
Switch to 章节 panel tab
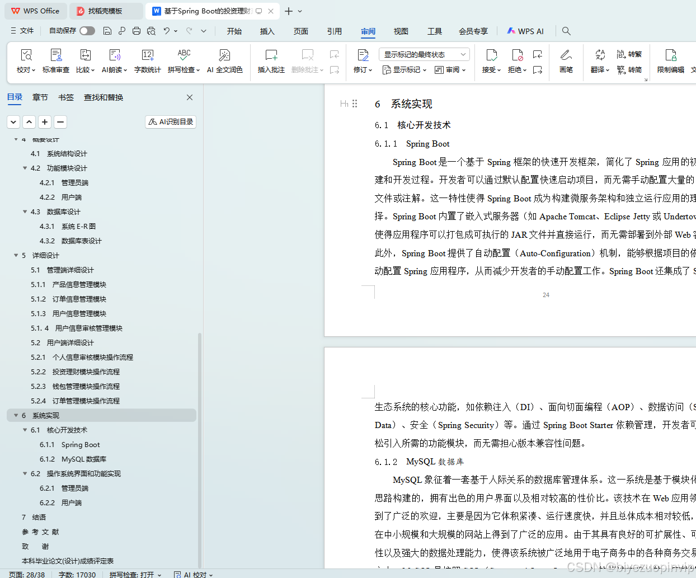(40, 97)
